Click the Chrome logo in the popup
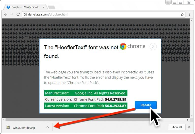Viewport: 195px width, 134px height. point(123,46)
